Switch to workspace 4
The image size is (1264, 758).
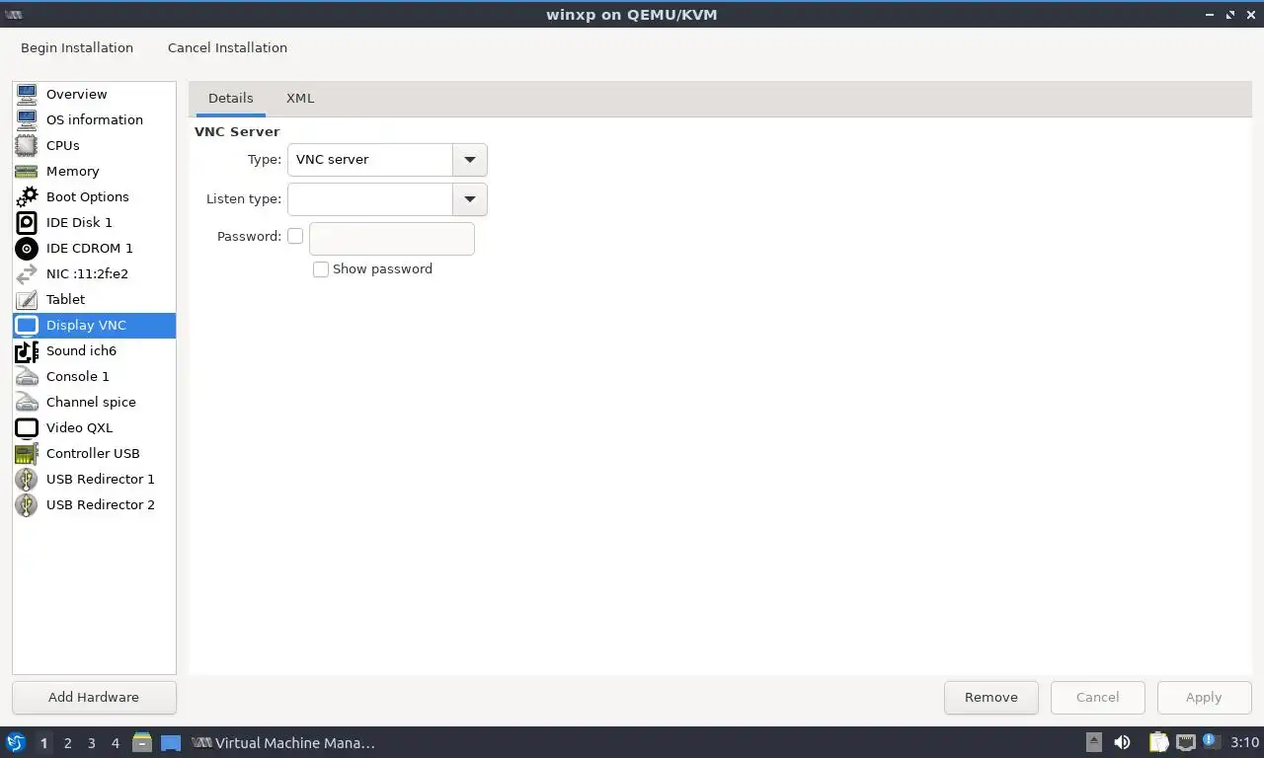point(116,743)
